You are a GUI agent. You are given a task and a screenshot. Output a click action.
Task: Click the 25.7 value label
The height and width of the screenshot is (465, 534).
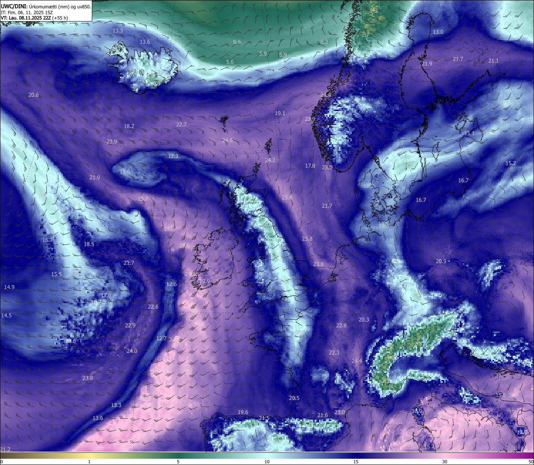coord(143,199)
